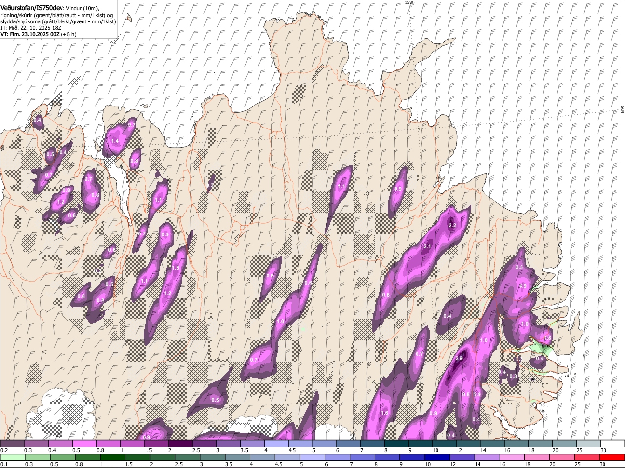
Task: Pick the upper legend swatch between 8 and 9
Action: [x=396, y=443]
